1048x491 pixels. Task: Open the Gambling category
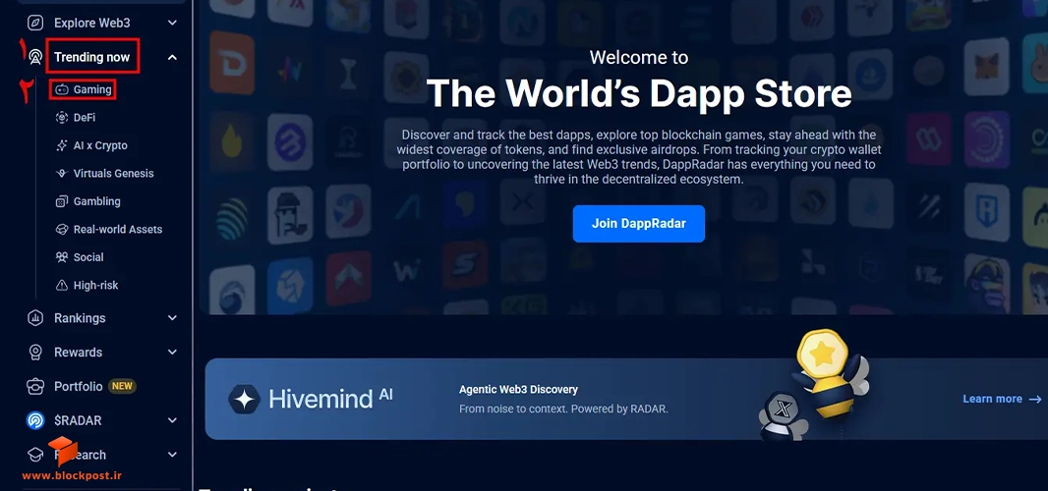coord(97,201)
